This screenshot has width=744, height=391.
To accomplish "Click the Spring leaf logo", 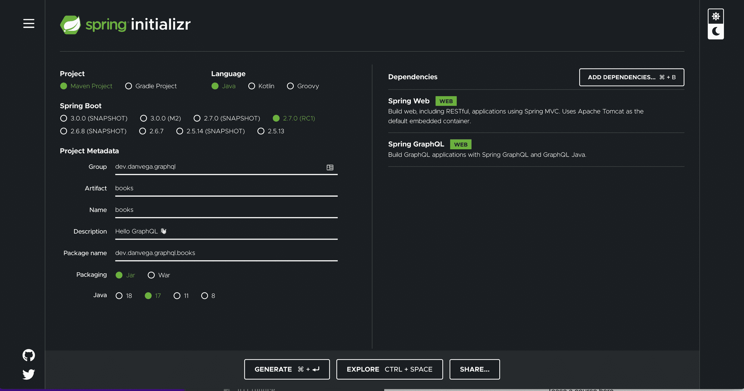I will click(70, 25).
